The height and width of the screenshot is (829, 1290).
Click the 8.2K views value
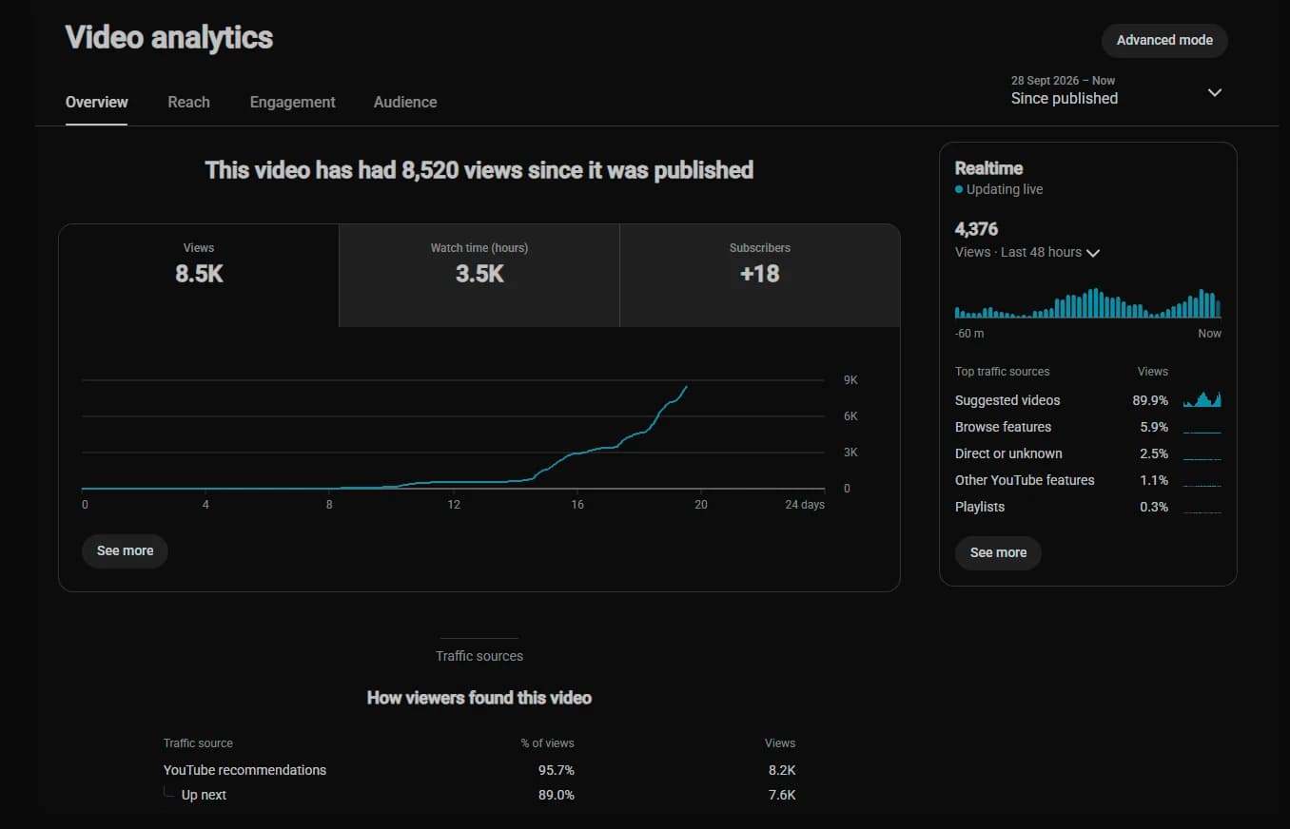click(x=782, y=770)
